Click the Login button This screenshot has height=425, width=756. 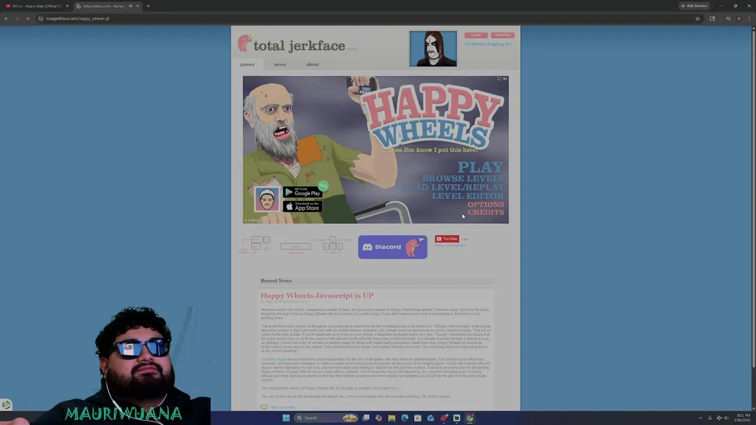[x=476, y=35]
